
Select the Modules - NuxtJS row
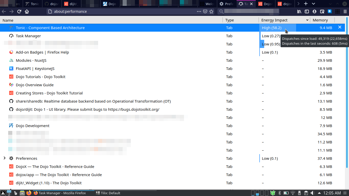[x=172, y=60]
